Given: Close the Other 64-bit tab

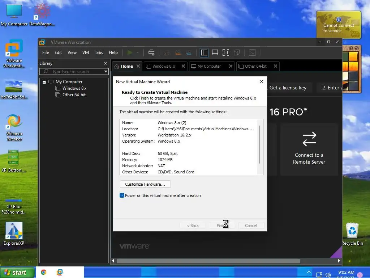Looking at the screenshot, I should point(275,66).
